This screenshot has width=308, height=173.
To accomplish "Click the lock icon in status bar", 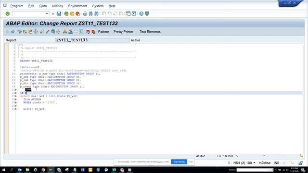I will pyautogui.click(x=300, y=163).
